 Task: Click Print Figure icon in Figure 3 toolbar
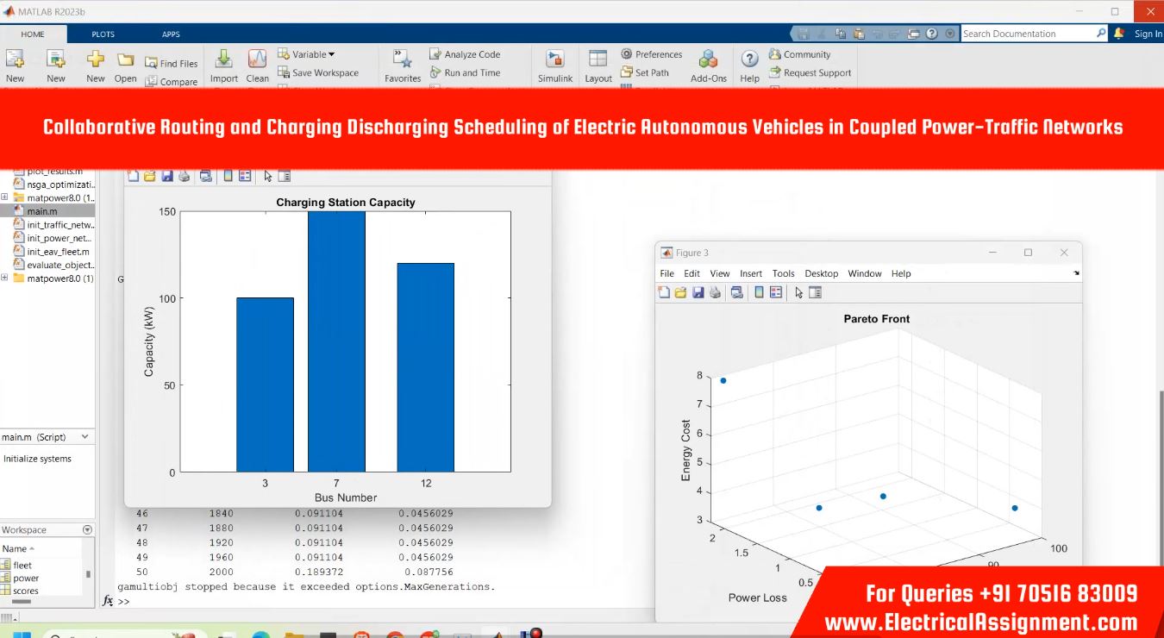[715, 292]
